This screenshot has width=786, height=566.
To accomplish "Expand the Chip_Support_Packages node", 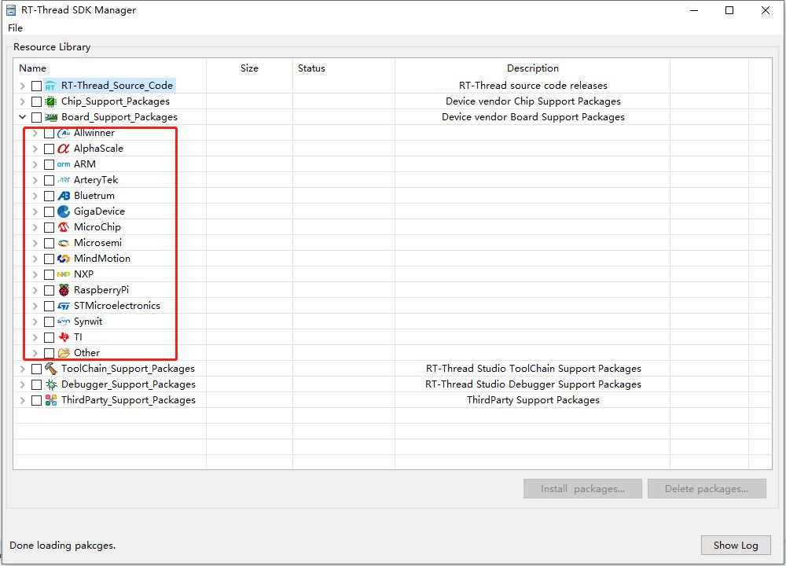I will [22, 101].
